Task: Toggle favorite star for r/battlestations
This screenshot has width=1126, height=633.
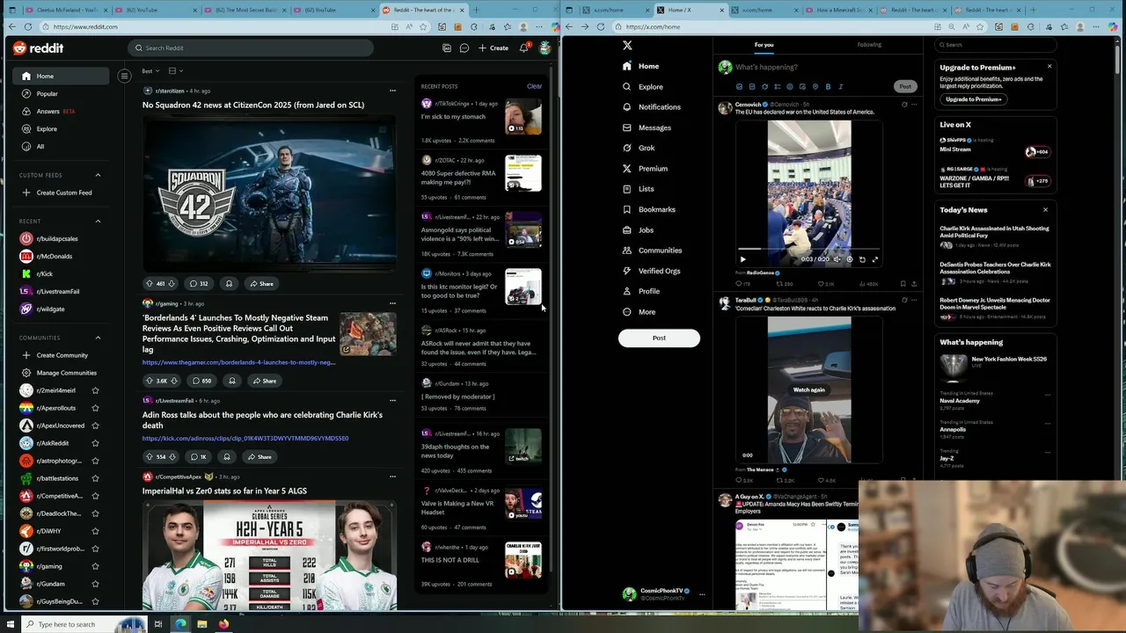Action: point(95,478)
